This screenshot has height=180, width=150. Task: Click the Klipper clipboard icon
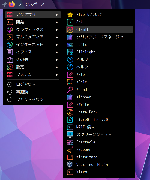(70, 97)
